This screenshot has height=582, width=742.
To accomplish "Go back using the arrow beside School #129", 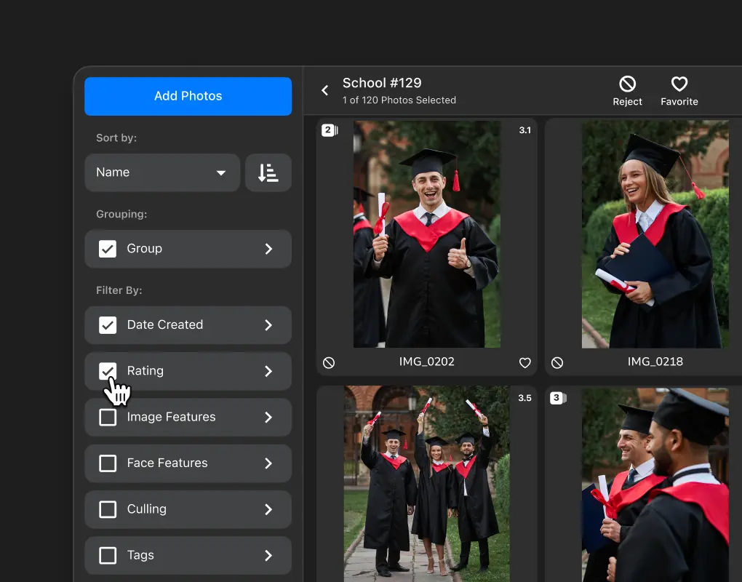I will click(x=325, y=90).
